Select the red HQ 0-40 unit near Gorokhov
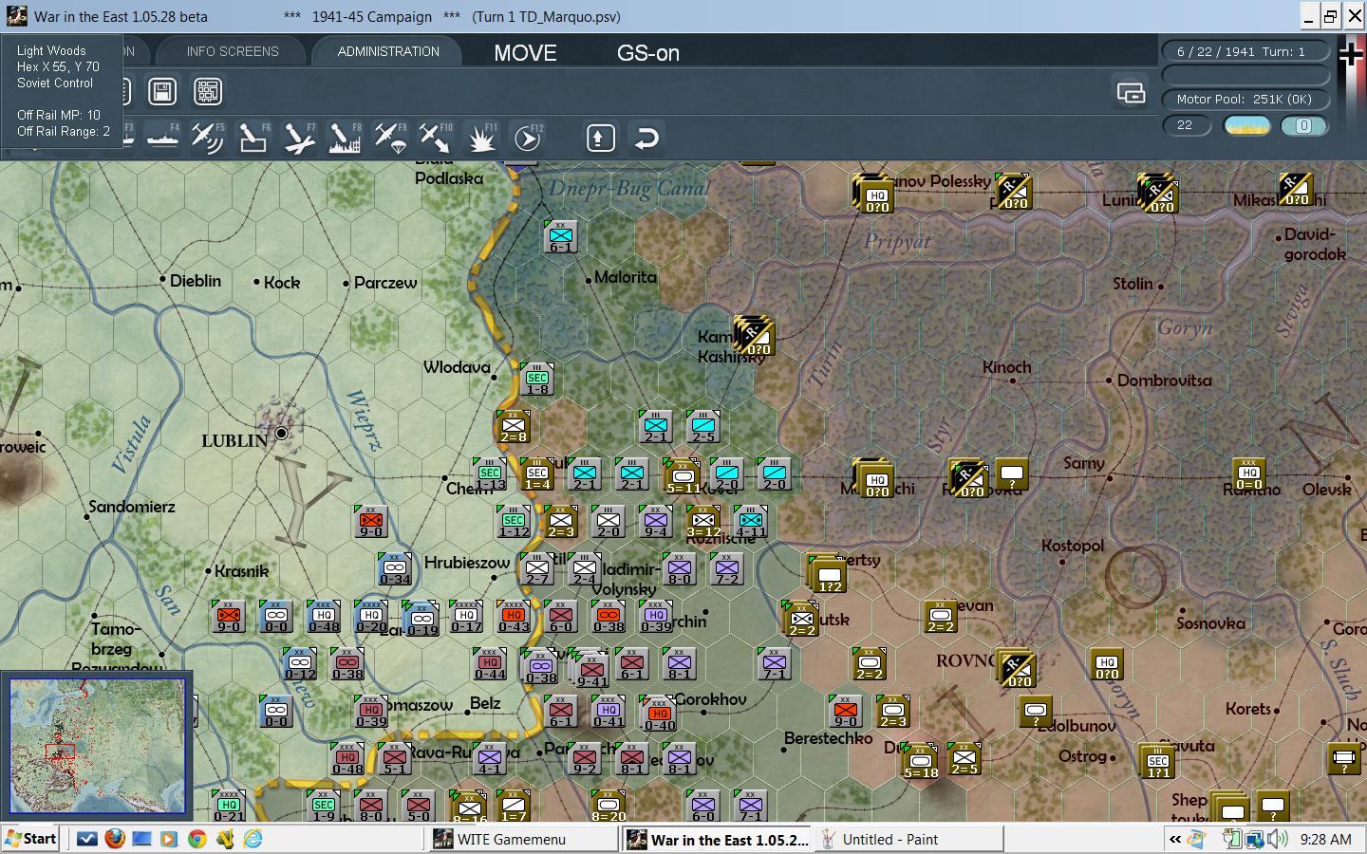Image resolution: width=1367 pixels, height=854 pixels. click(x=659, y=715)
